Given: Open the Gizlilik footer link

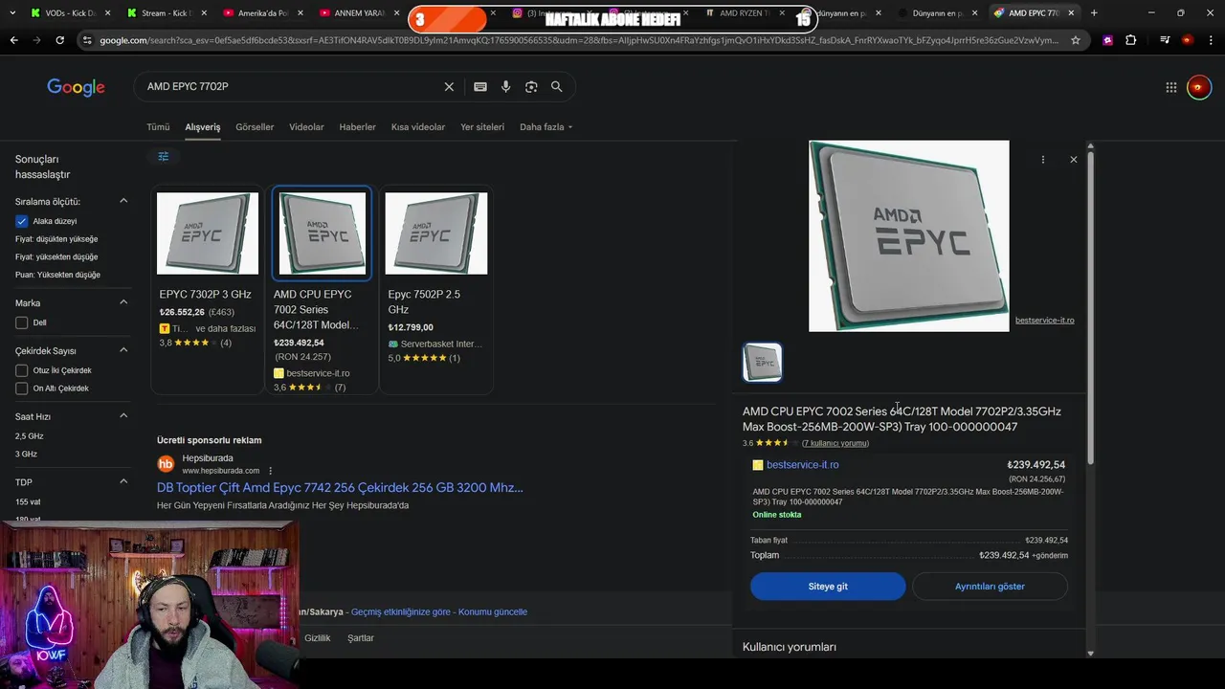Looking at the screenshot, I should point(318,638).
